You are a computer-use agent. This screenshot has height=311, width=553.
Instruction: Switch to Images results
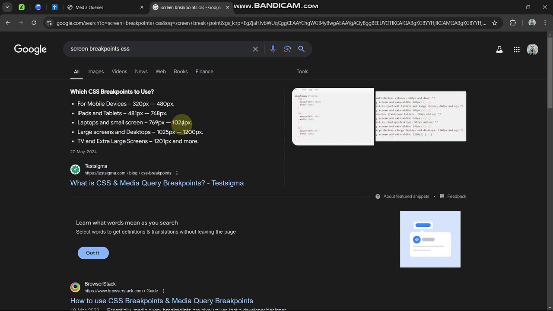[95, 71]
